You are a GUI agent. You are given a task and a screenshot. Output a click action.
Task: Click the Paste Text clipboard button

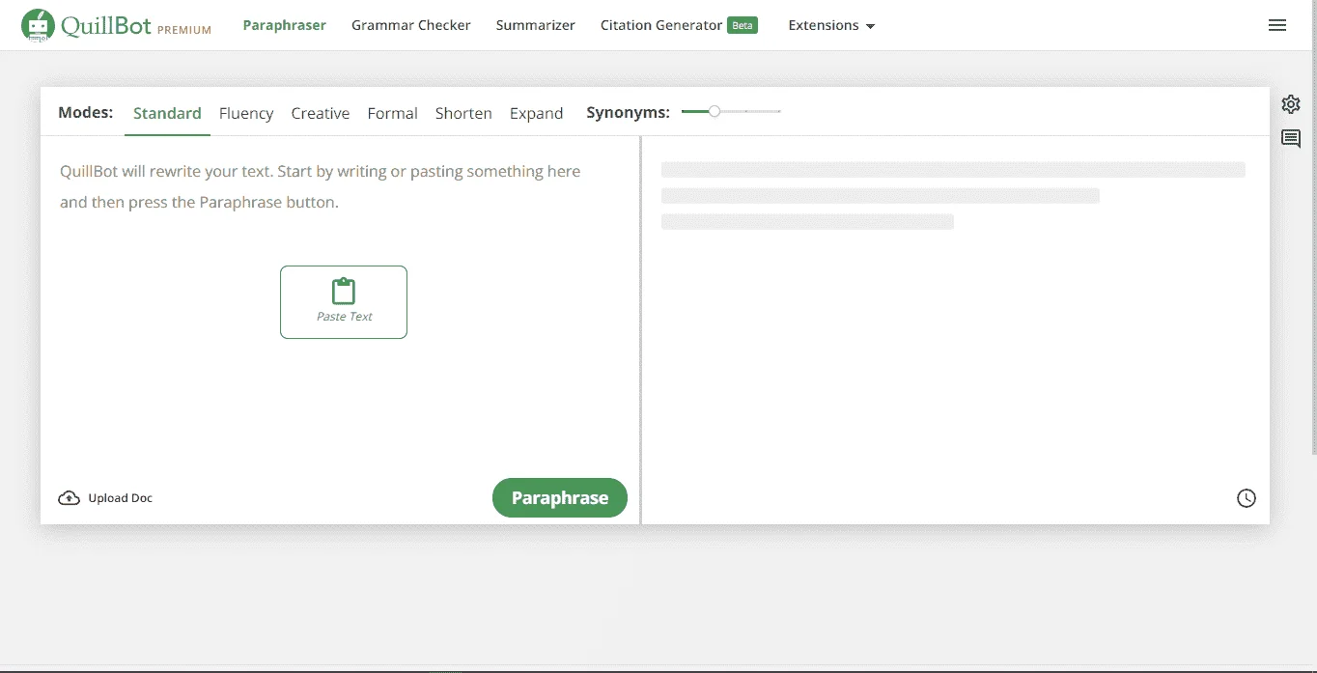pyautogui.click(x=344, y=302)
